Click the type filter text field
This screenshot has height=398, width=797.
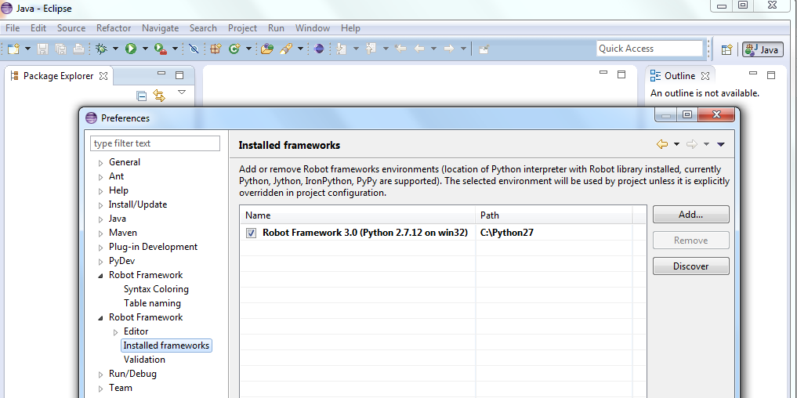155,143
